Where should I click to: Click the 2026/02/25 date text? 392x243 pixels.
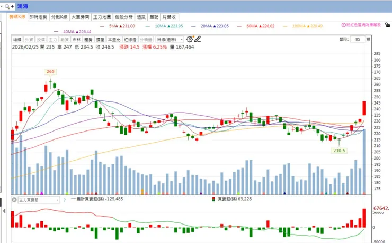(25, 47)
